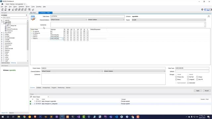Expand the t_categorias table node
This screenshot has height=119, width=212.
6,25
